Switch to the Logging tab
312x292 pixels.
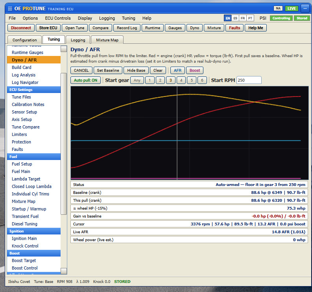tap(78, 40)
